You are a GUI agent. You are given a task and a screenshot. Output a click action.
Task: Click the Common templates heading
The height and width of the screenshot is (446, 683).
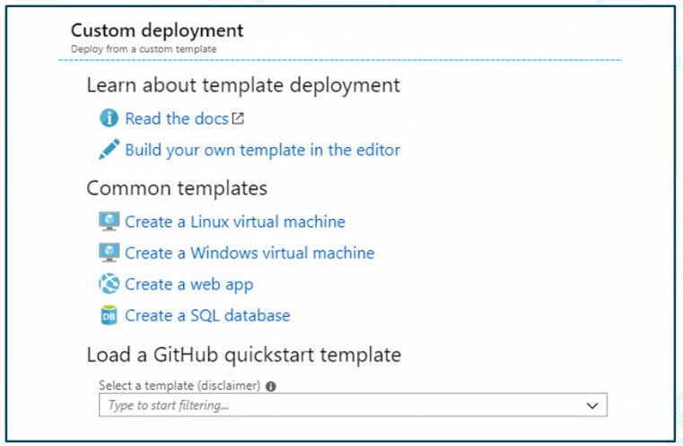click(x=177, y=188)
